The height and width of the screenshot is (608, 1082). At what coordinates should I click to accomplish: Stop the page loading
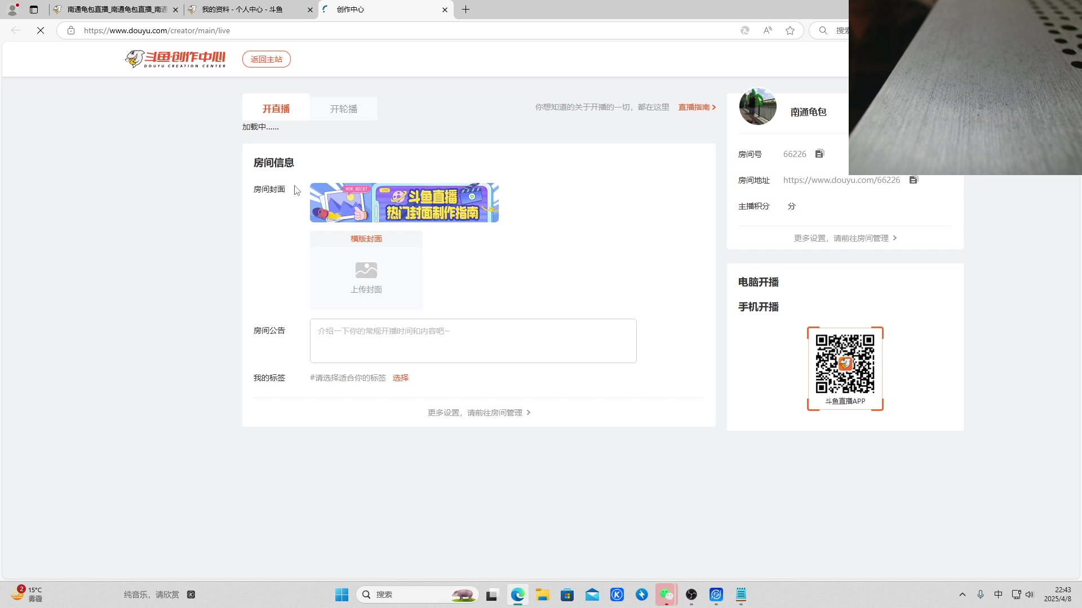point(41,30)
